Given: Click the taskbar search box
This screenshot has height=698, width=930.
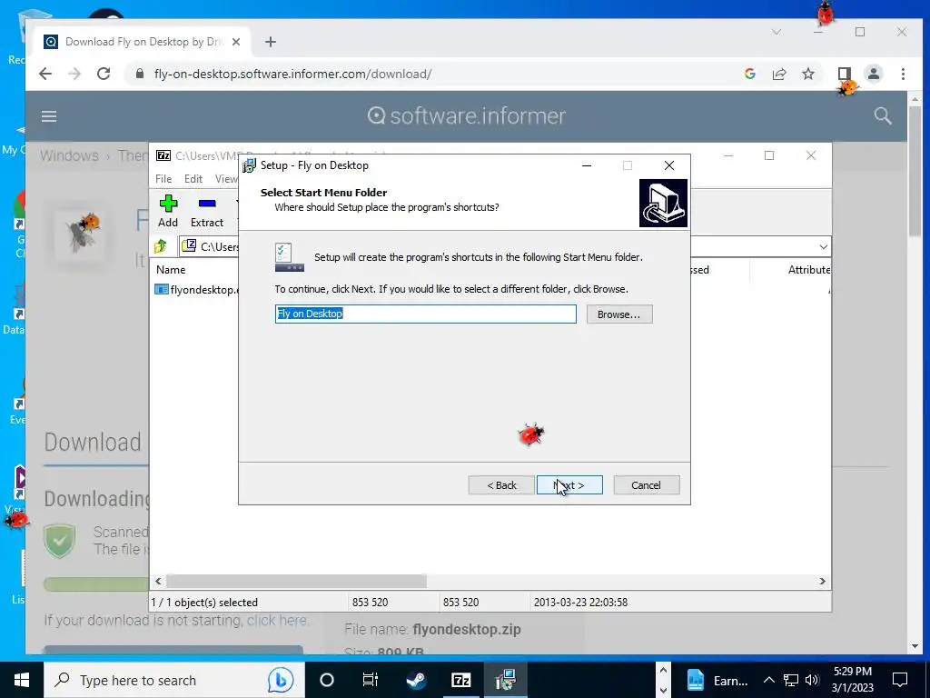Looking at the screenshot, I should [x=174, y=680].
